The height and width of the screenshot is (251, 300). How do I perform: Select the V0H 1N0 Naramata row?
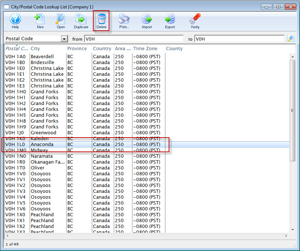pos(147,156)
